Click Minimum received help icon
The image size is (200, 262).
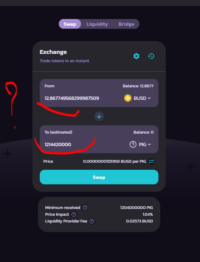coord(85,207)
